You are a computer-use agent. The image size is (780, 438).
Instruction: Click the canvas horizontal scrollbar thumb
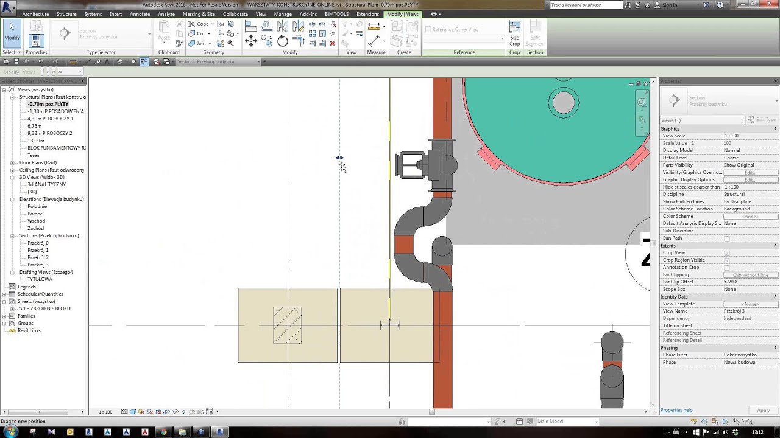pos(432,412)
